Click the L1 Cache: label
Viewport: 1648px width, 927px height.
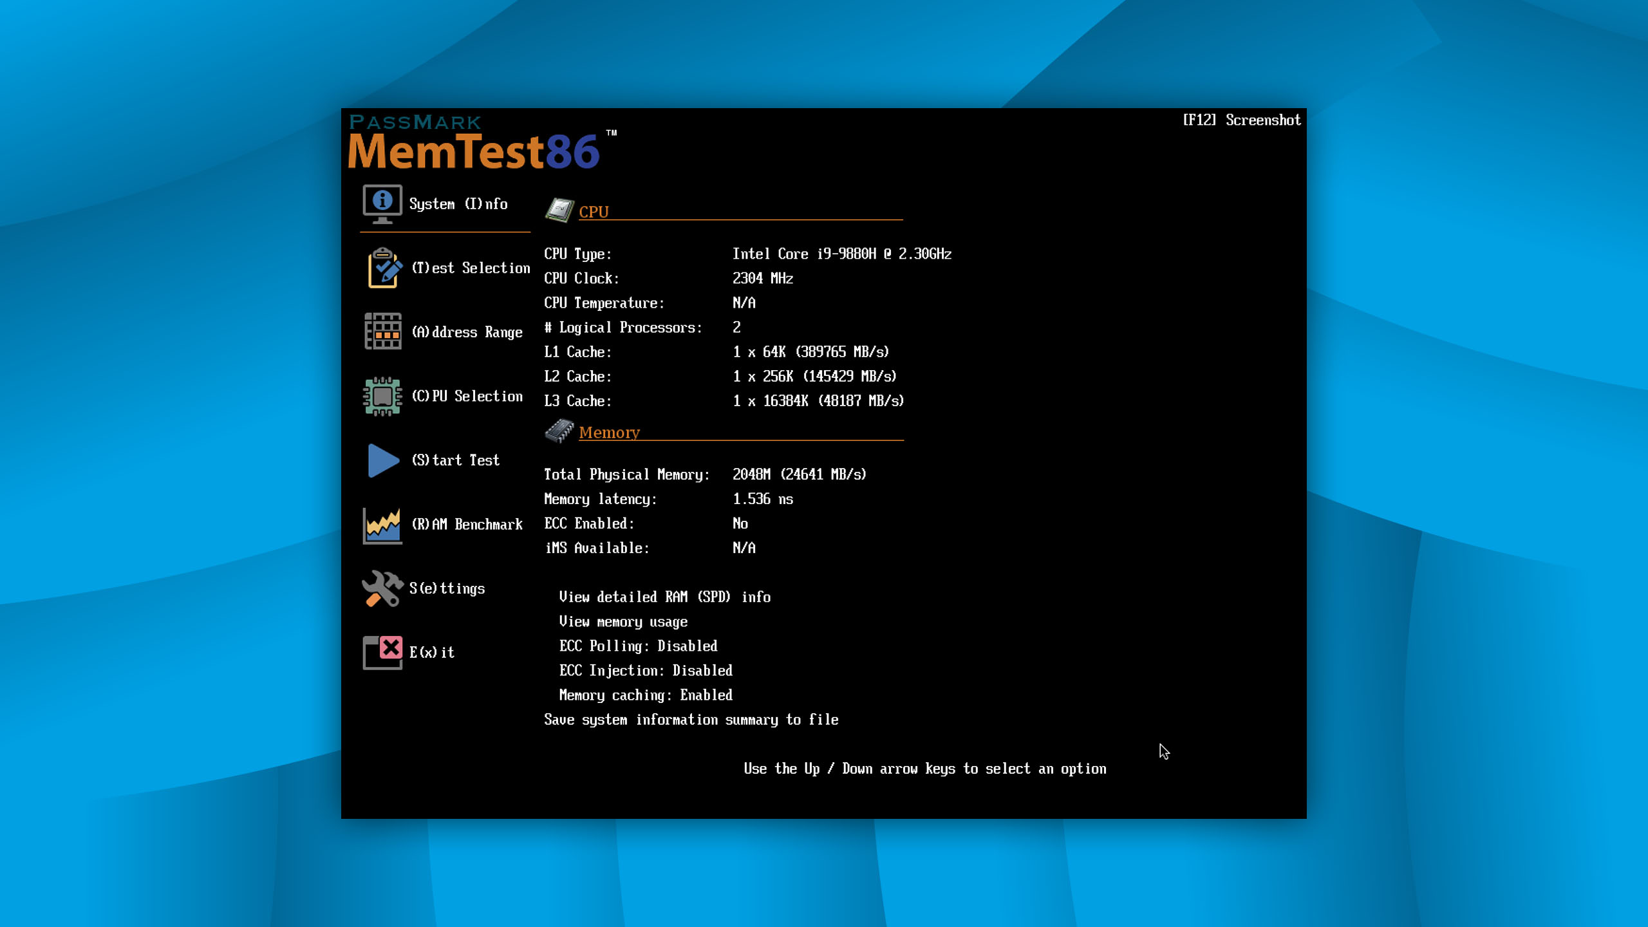point(577,351)
